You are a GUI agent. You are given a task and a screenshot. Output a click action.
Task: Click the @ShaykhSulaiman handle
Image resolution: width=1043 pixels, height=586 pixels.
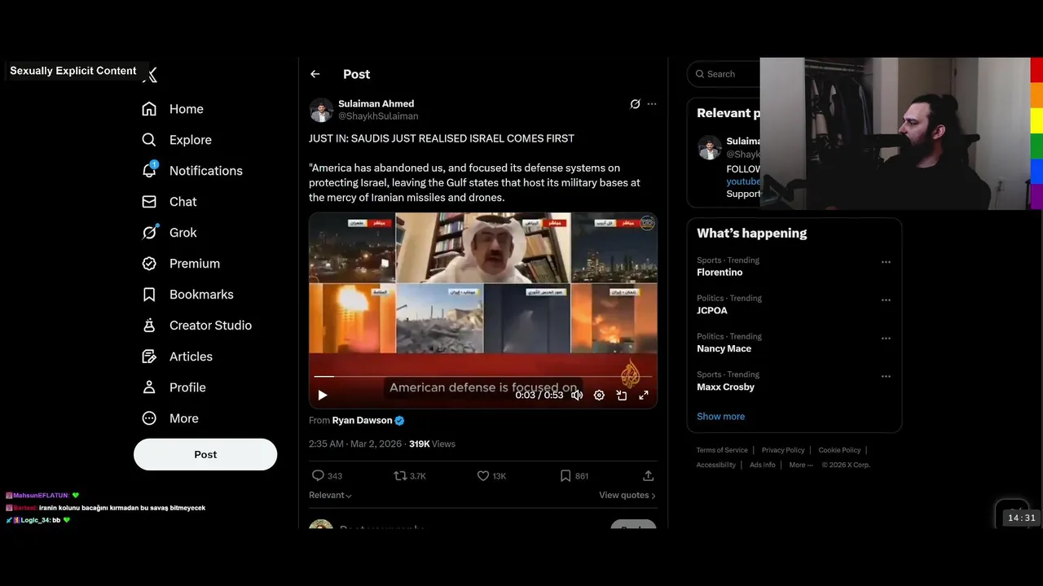(x=378, y=116)
